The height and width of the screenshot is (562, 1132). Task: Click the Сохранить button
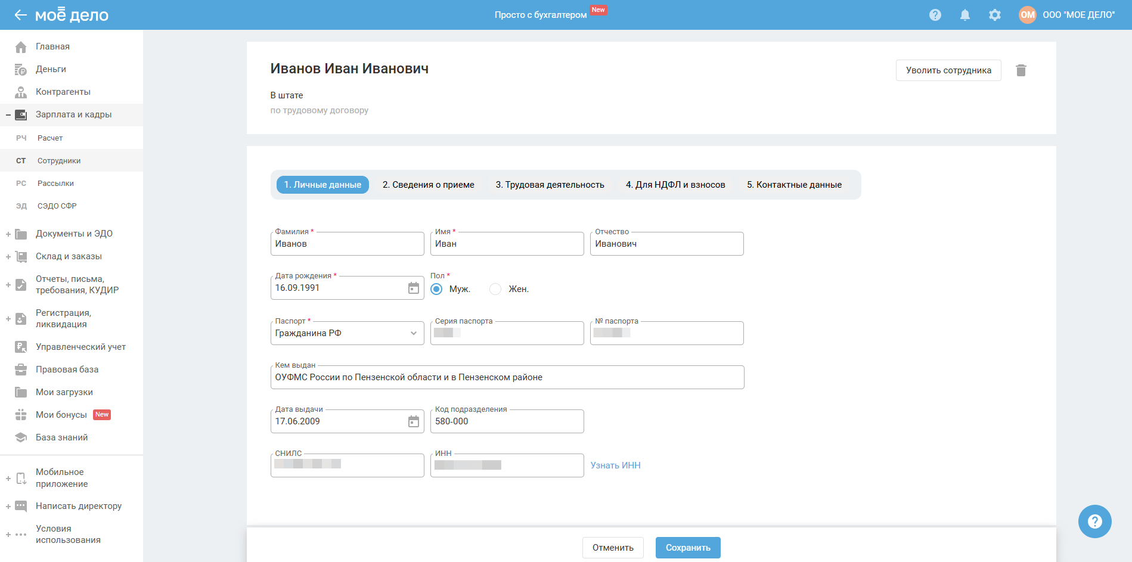tap(687, 548)
